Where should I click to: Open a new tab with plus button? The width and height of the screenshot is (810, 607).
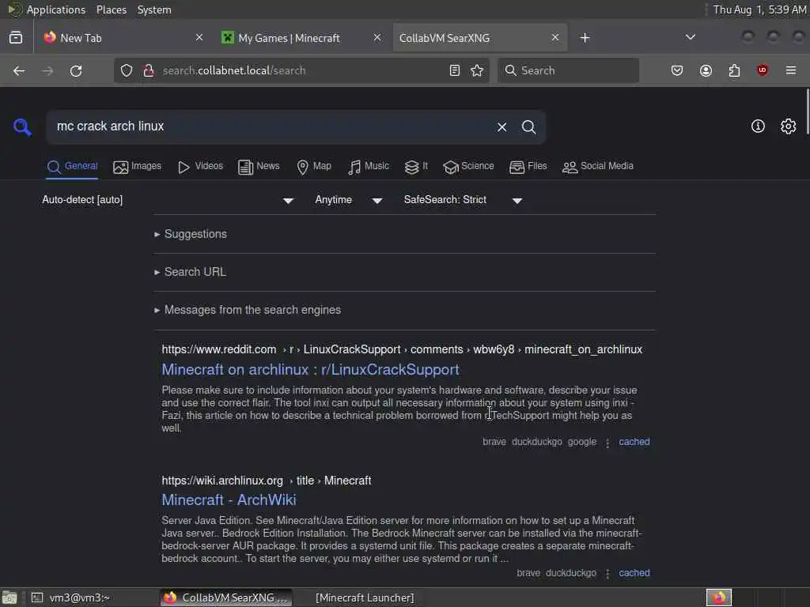[x=585, y=38]
